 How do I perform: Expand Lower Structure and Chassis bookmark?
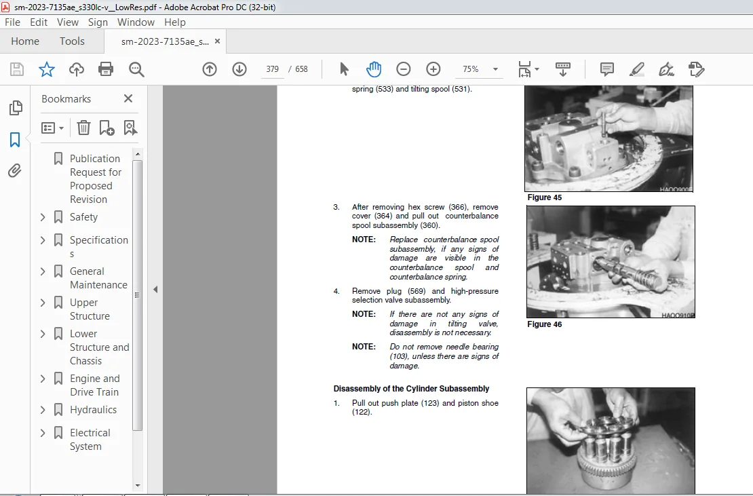click(43, 334)
